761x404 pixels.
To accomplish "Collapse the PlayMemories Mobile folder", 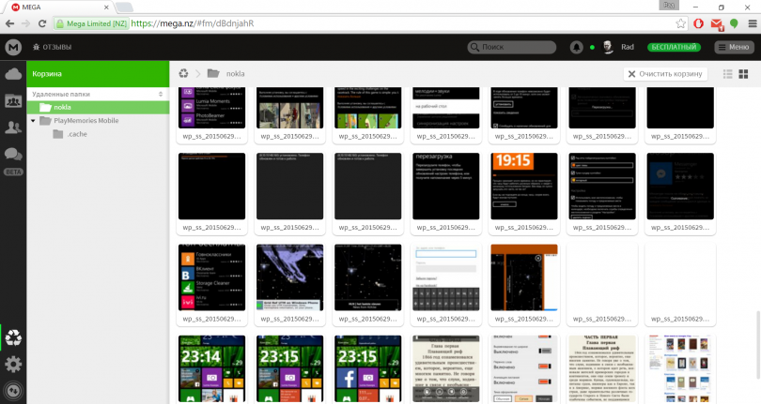I will (x=34, y=120).
